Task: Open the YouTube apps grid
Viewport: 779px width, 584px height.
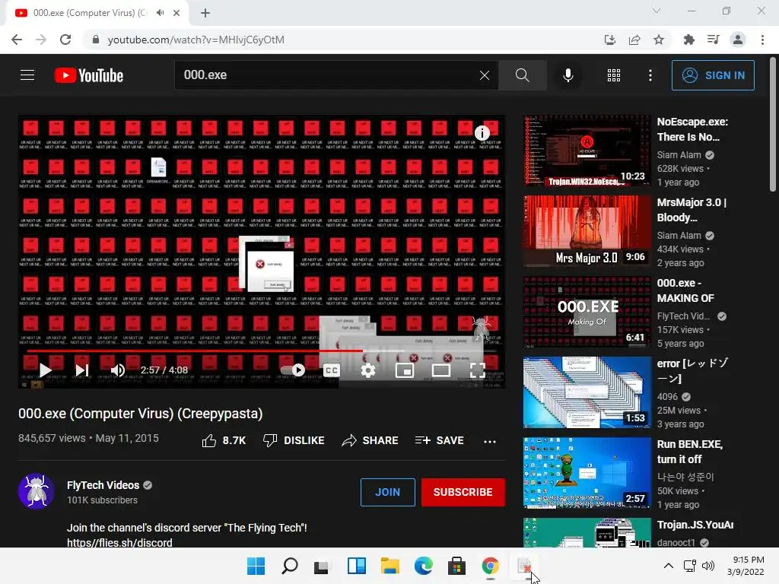Action: pos(614,75)
